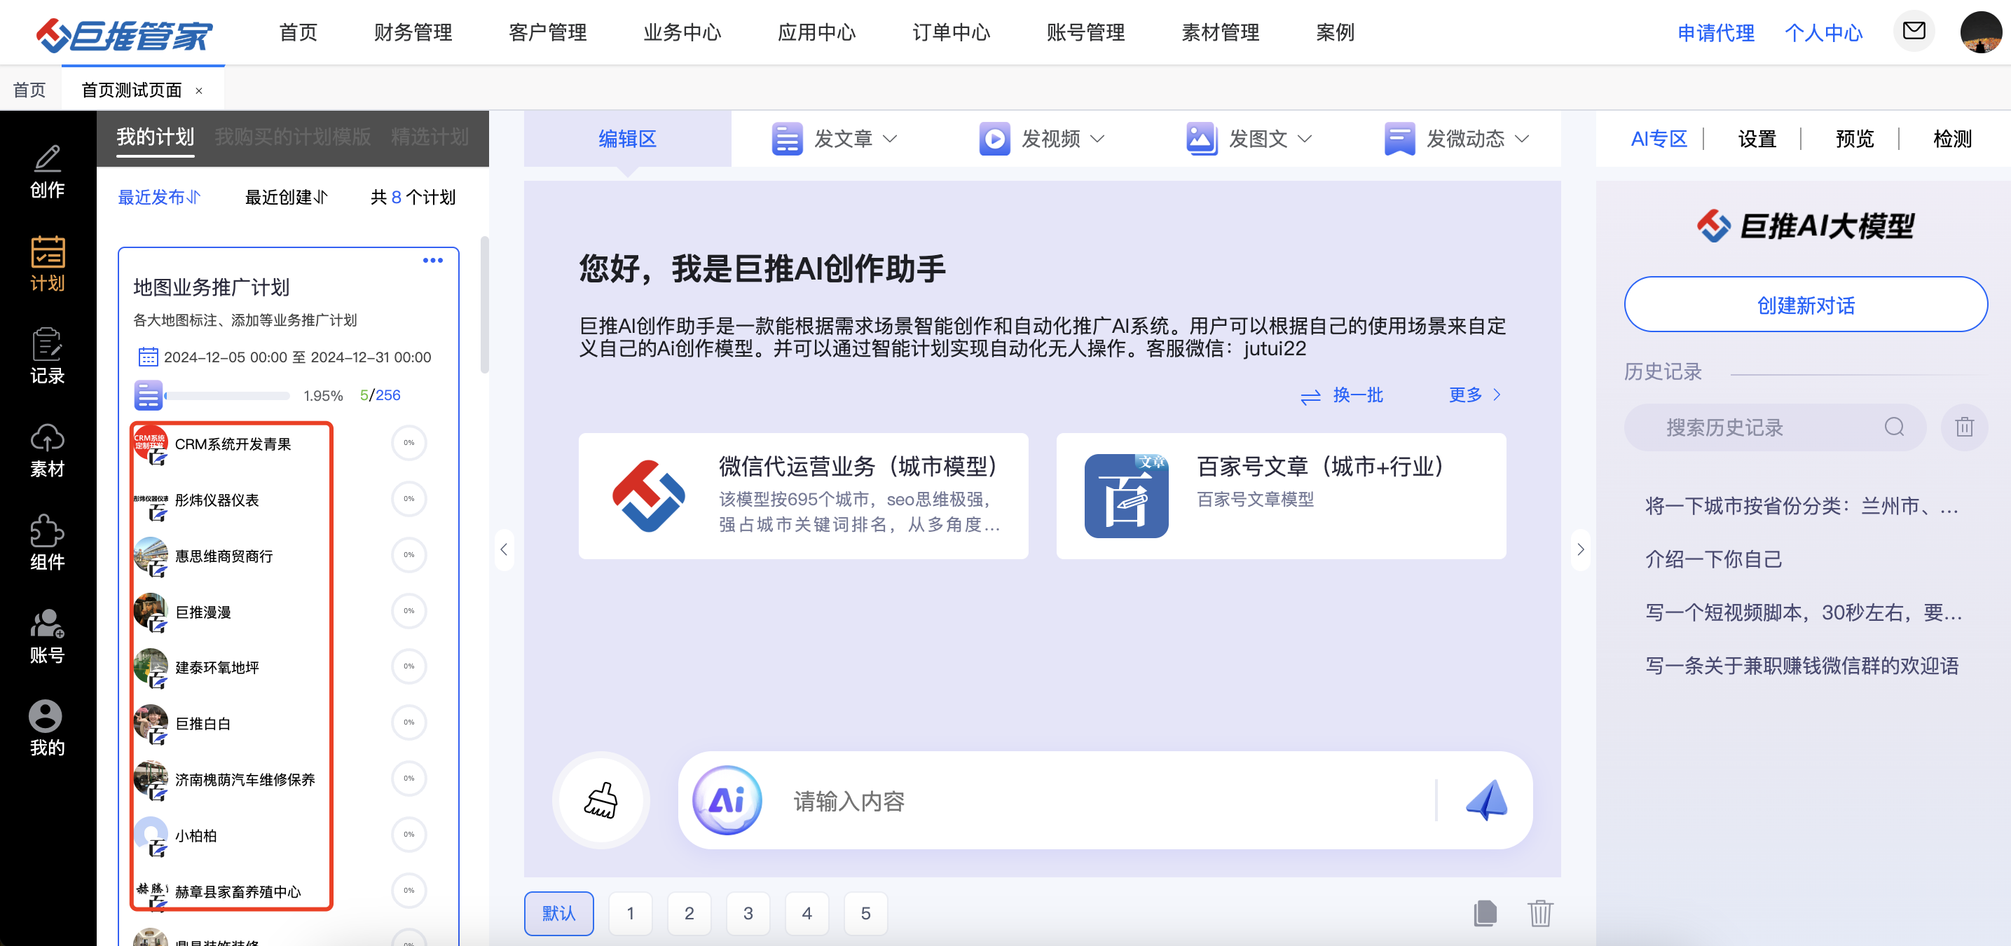Open the 组件 puzzle section
2011x946 pixels.
tap(47, 542)
